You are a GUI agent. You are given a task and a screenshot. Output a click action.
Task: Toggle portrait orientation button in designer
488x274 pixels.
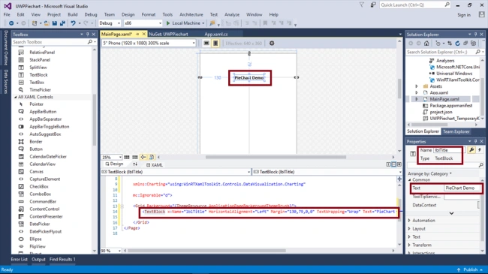tap(215, 44)
